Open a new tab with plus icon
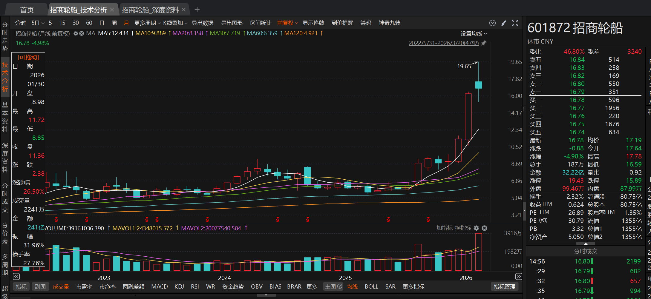 197,10
